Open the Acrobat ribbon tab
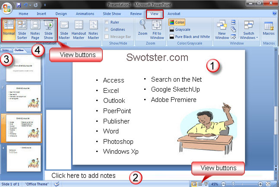Viewport: 279px width, 187px height. [x=174, y=14]
